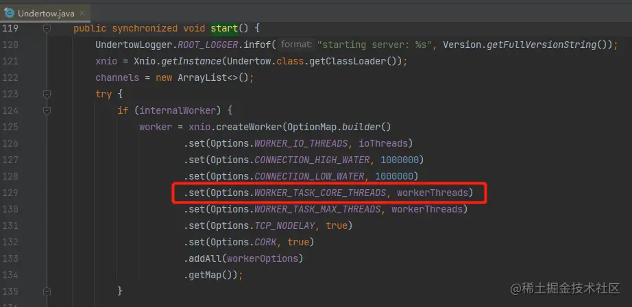Click the fold end marker at line 135
This screenshot has width=632, height=307.
point(47,291)
